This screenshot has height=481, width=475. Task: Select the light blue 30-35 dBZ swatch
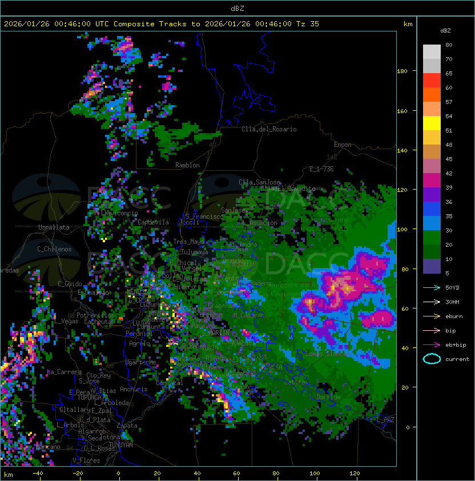(x=432, y=223)
